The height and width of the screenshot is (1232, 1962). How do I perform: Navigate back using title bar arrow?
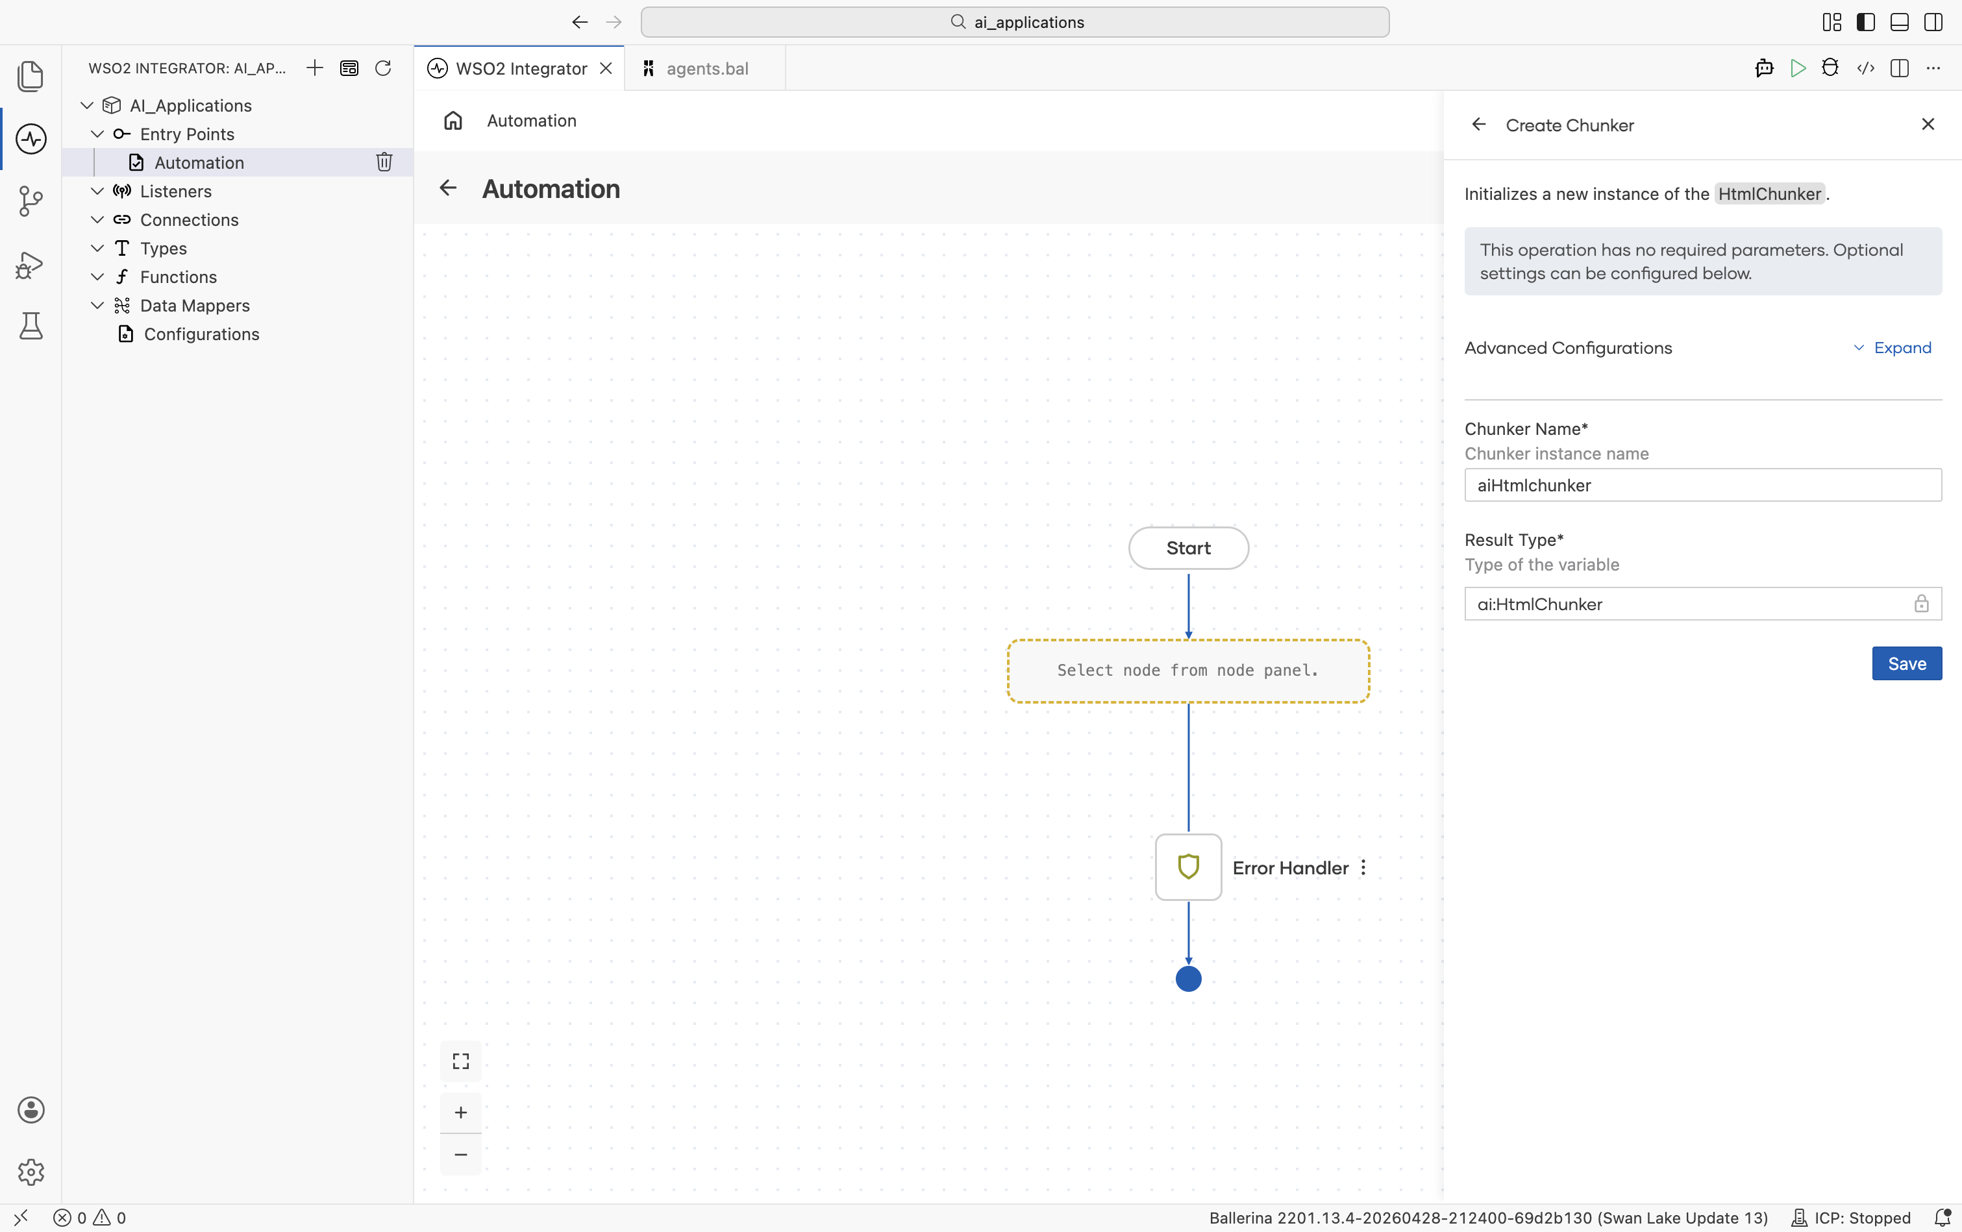[579, 22]
